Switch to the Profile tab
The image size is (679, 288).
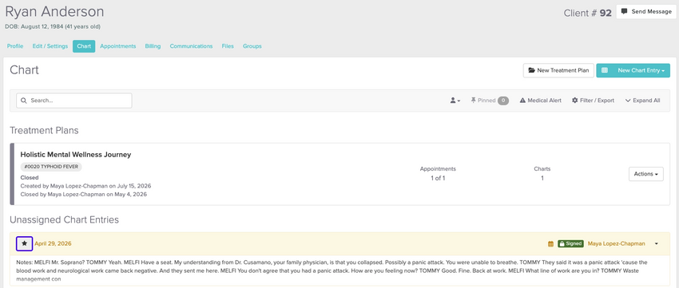click(15, 46)
